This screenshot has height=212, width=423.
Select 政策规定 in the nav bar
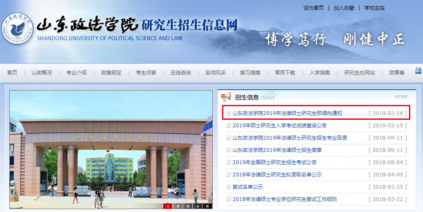point(111,72)
